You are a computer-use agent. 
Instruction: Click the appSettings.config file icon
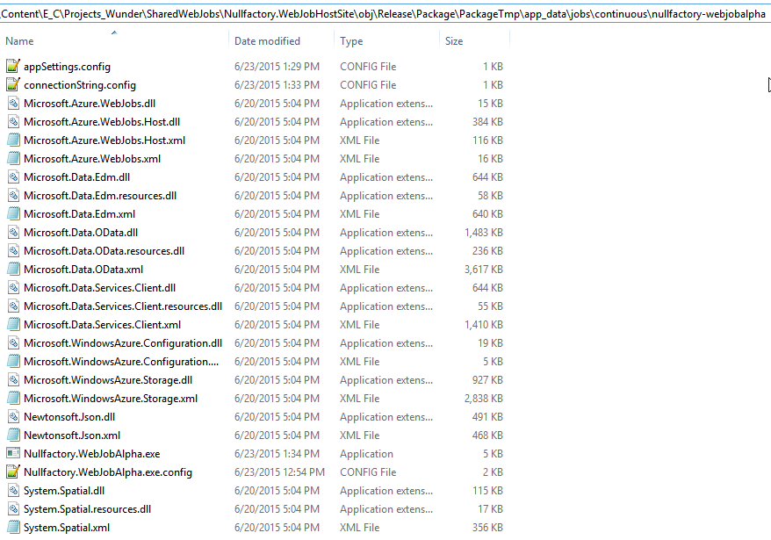click(x=13, y=67)
